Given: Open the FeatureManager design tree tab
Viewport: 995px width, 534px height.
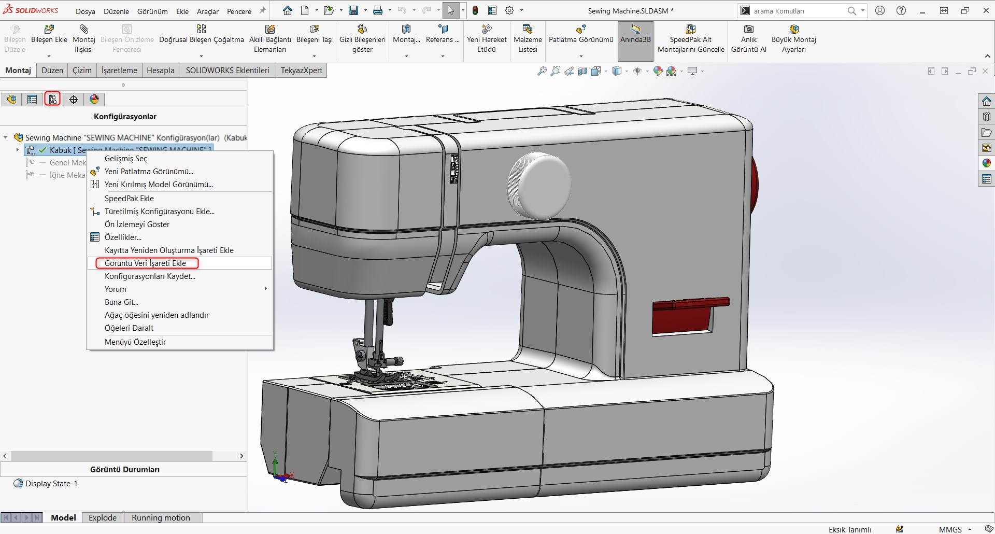Looking at the screenshot, I should coord(11,100).
